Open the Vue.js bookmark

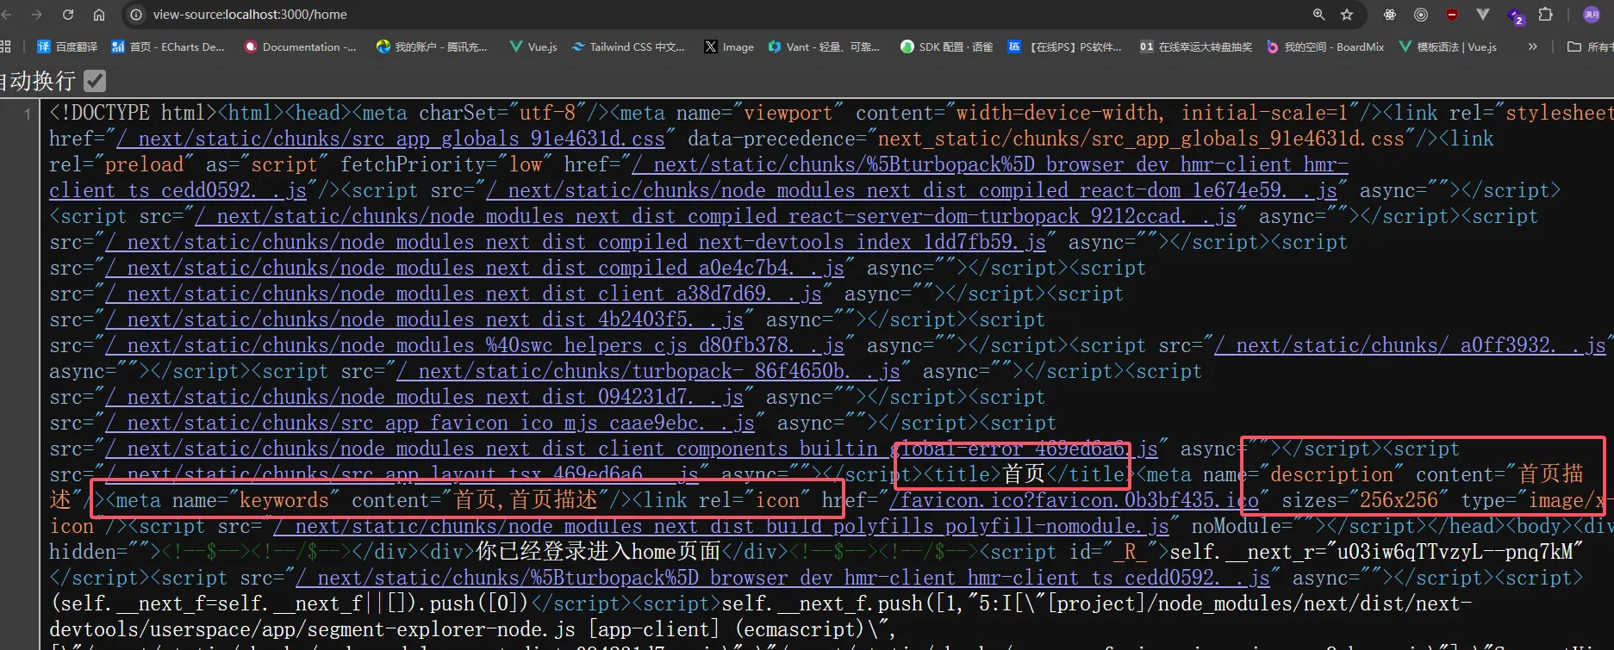pos(533,46)
